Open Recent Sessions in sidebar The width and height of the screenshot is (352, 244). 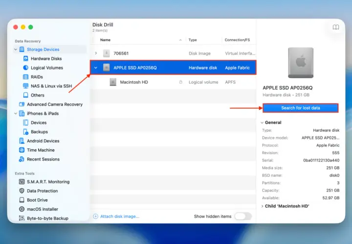(44, 159)
